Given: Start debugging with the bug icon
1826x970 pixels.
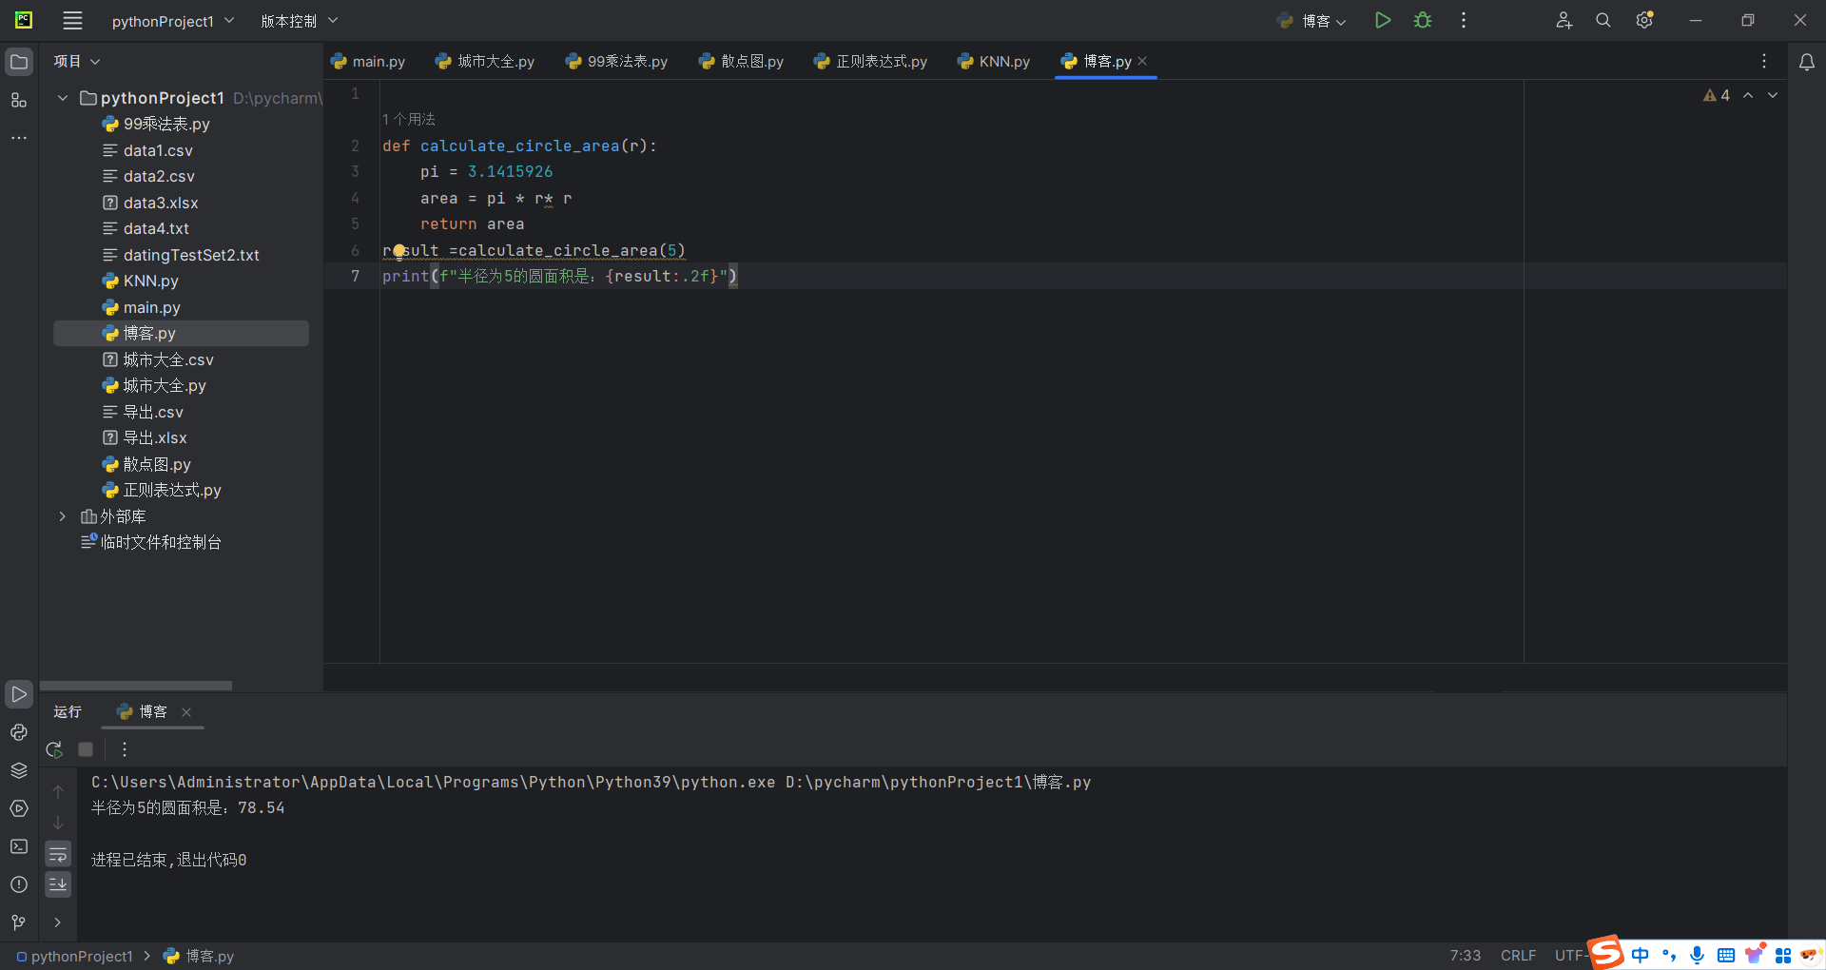Looking at the screenshot, I should click(1423, 20).
